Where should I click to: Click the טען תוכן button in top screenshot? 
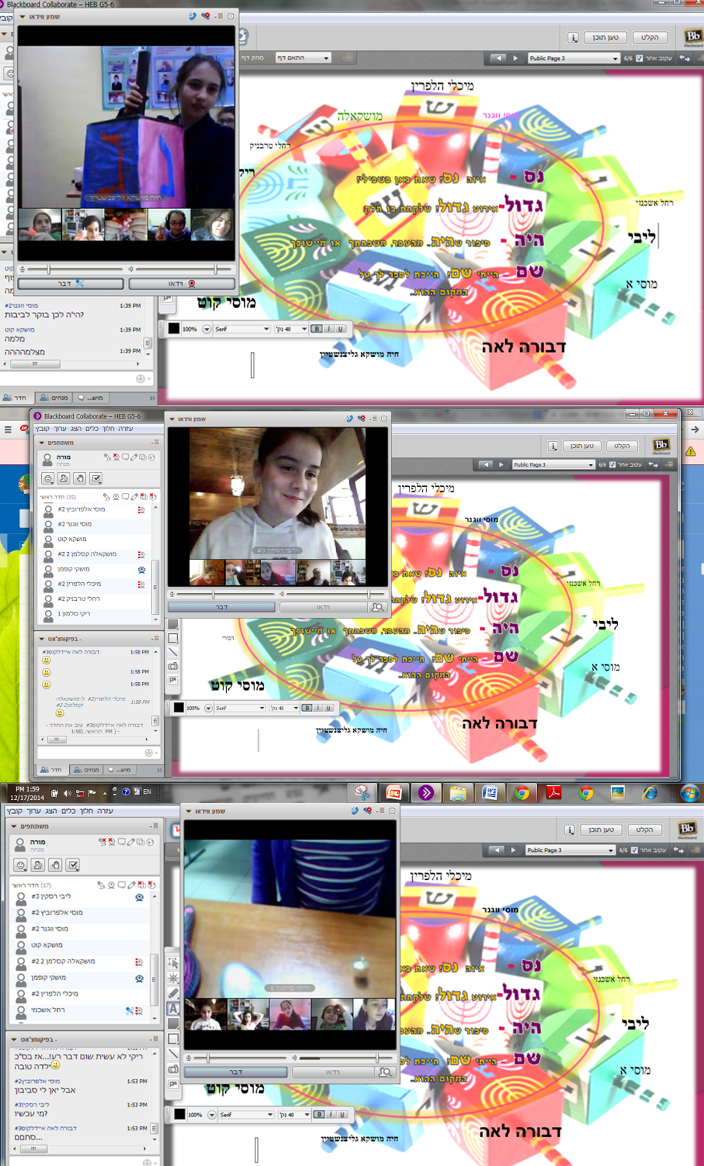[x=605, y=37]
